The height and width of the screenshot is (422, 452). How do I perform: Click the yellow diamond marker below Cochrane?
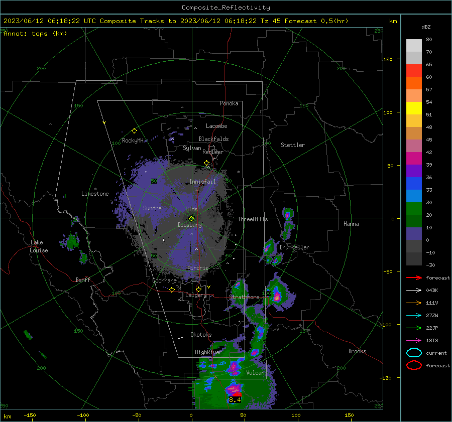click(172, 290)
